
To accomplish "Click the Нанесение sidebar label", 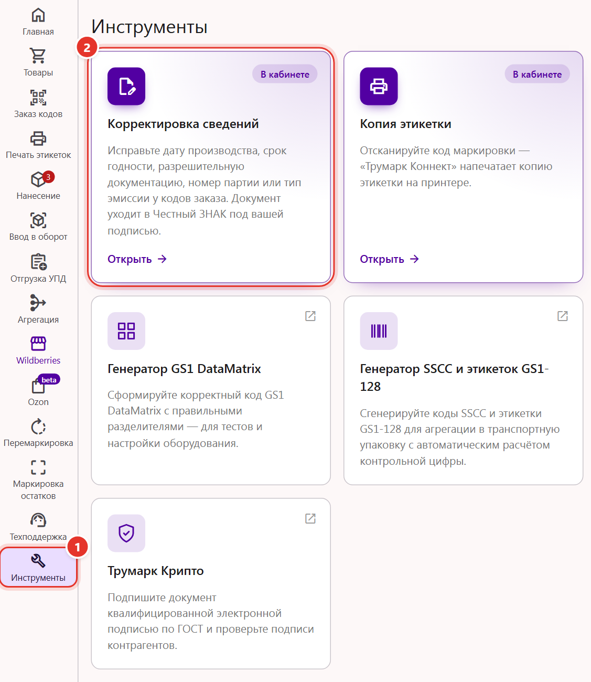I will [38, 196].
